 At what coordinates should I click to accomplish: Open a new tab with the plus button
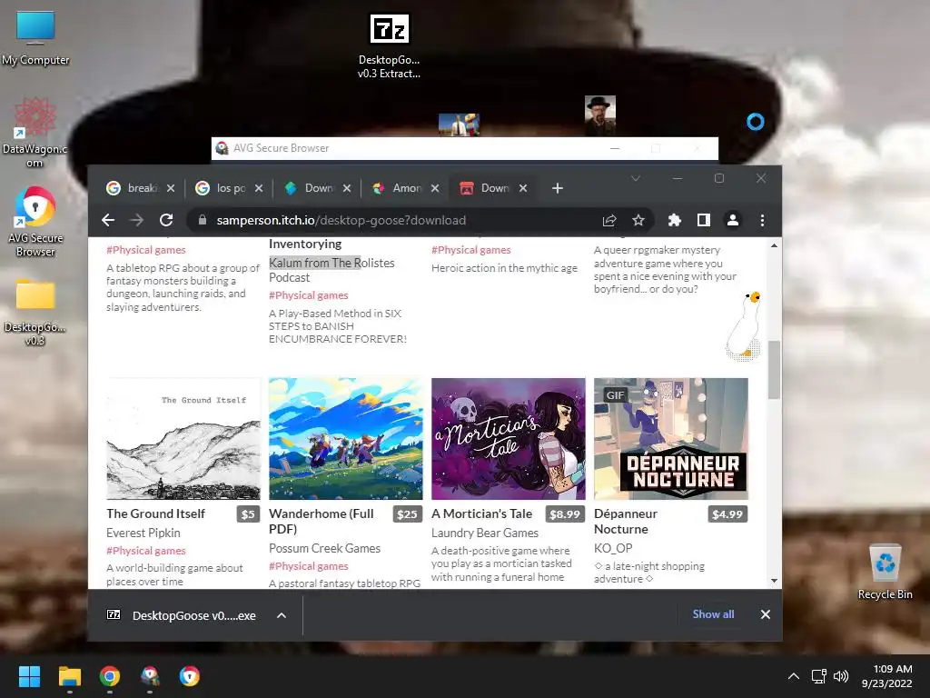(x=557, y=188)
